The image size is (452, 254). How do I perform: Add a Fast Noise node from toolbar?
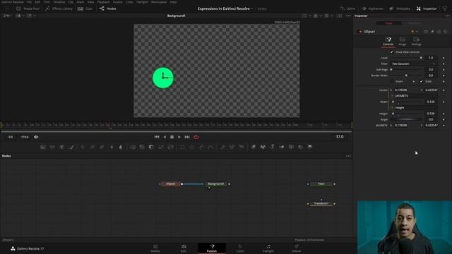coord(52,147)
